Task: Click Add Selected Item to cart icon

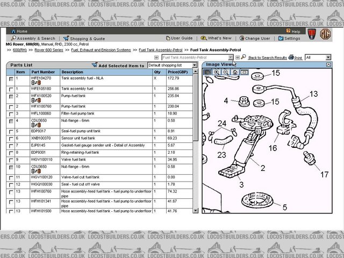Action: [95, 65]
